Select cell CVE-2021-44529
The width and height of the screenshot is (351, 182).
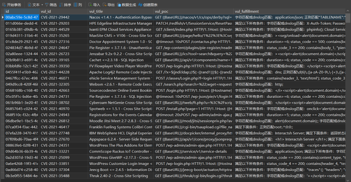[x=64, y=29]
